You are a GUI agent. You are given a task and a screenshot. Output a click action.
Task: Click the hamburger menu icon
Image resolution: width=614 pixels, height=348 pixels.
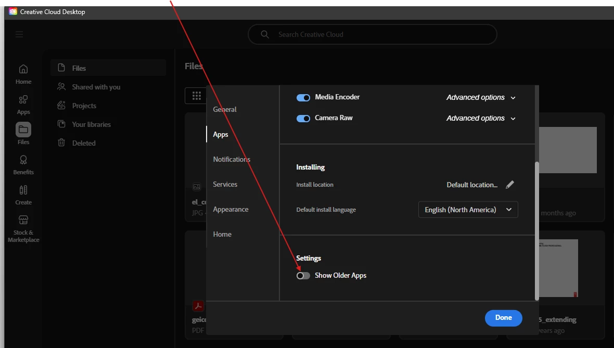click(x=19, y=34)
